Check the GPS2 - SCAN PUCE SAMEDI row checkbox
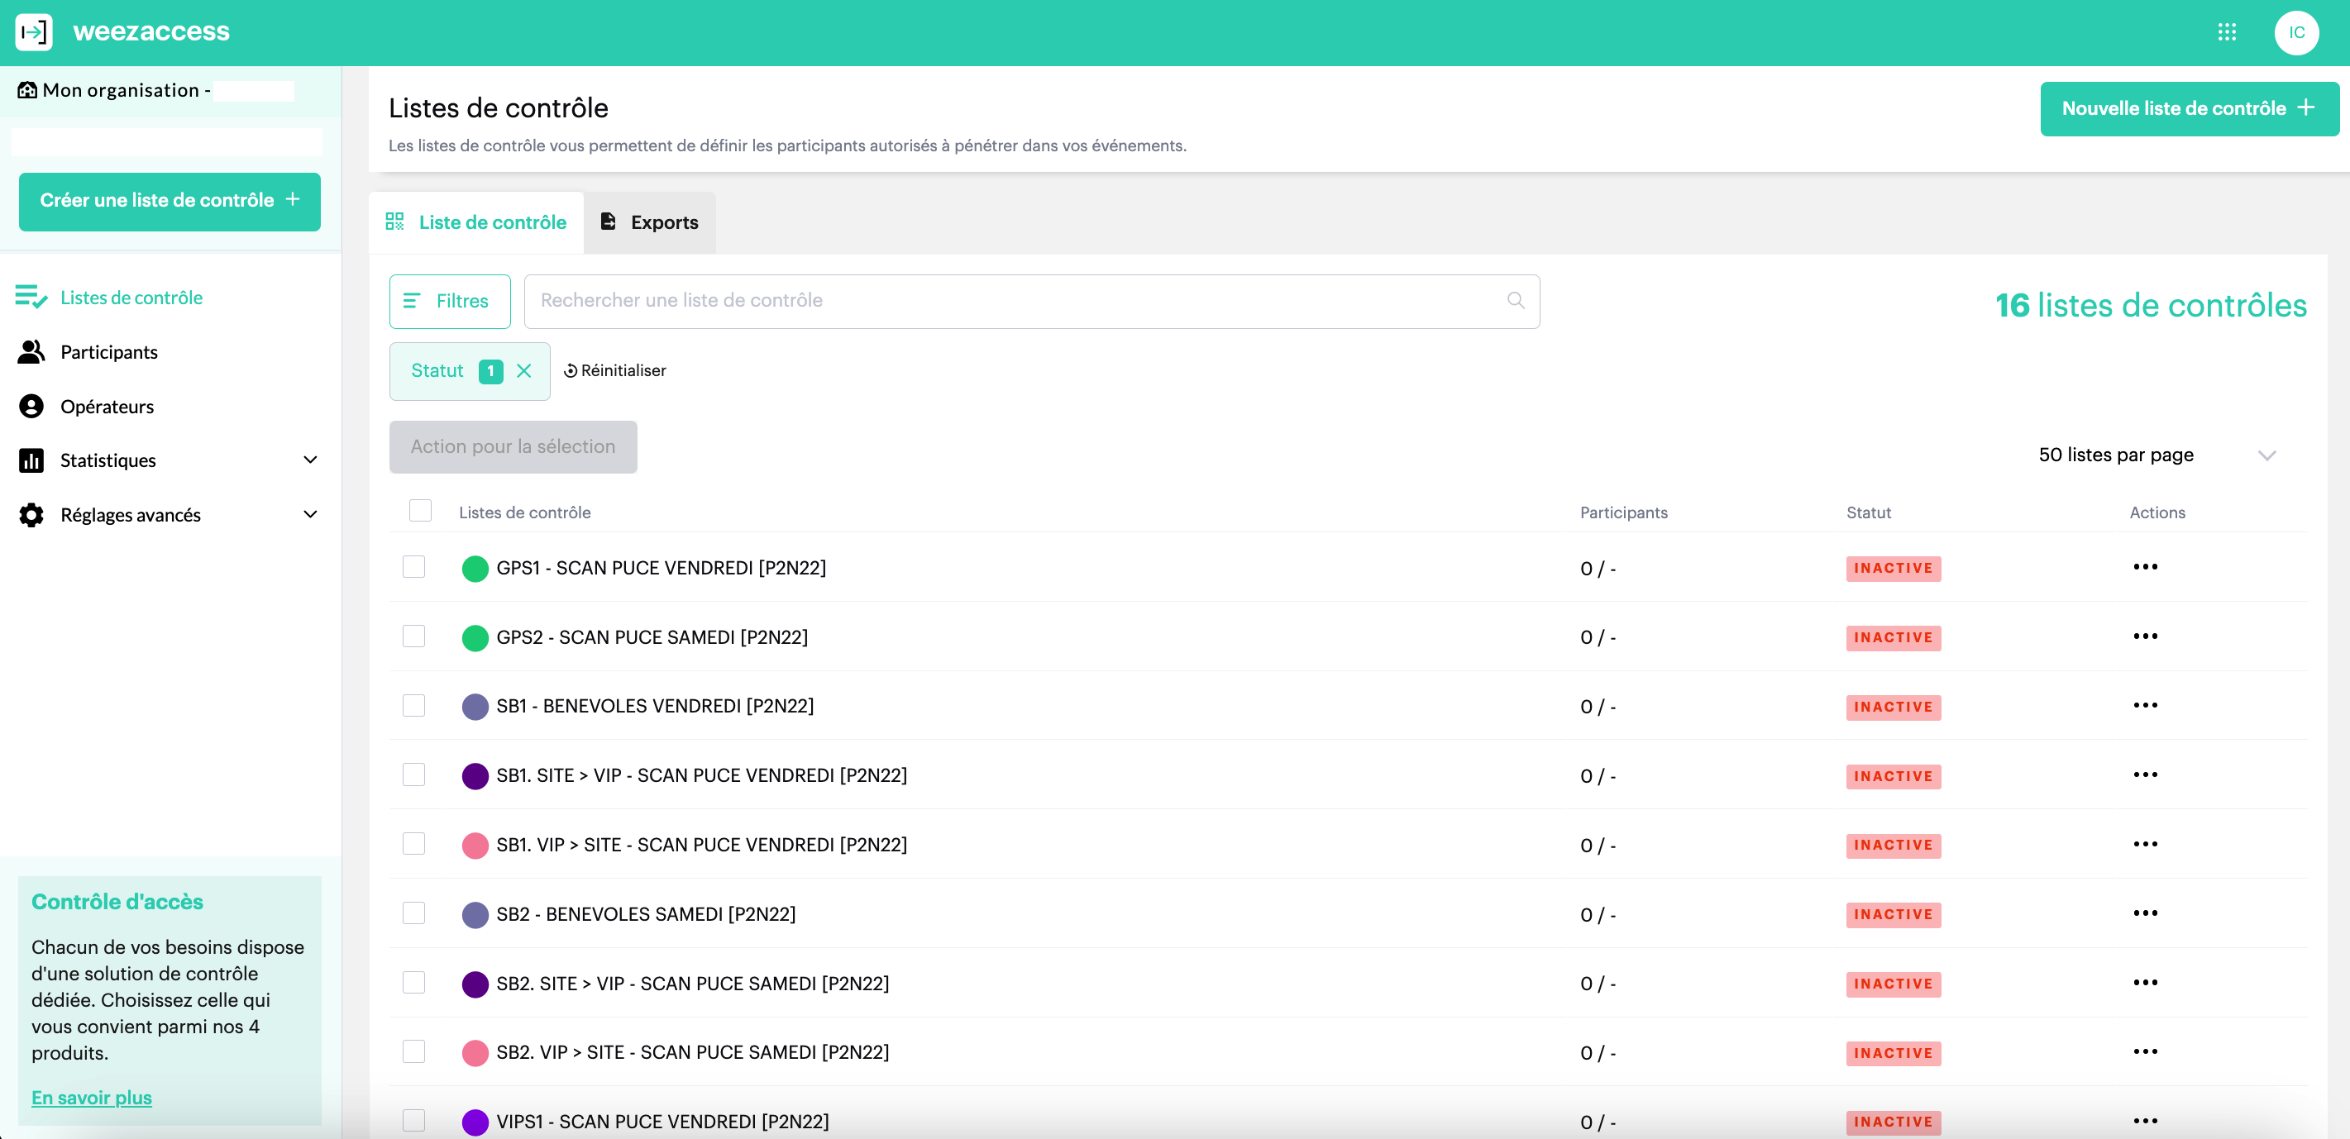The height and width of the screenshot is (1139, 2350). [x=413, y=636]
